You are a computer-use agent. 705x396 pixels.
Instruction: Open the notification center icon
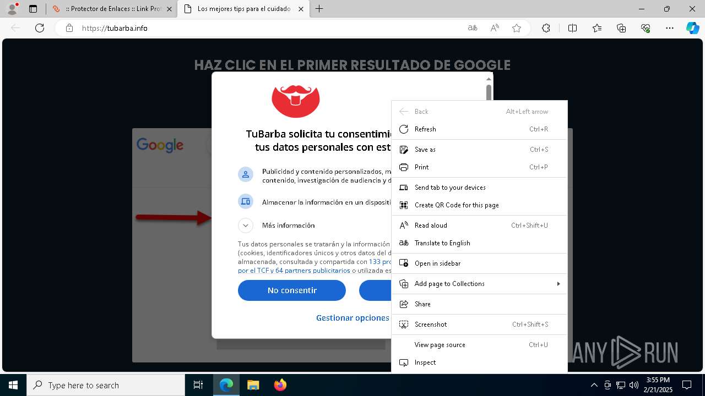pos(687,385)
